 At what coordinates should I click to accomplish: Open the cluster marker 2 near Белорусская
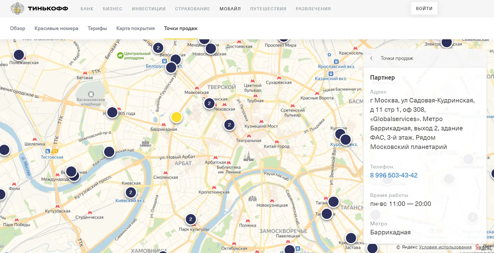point(158,48)
